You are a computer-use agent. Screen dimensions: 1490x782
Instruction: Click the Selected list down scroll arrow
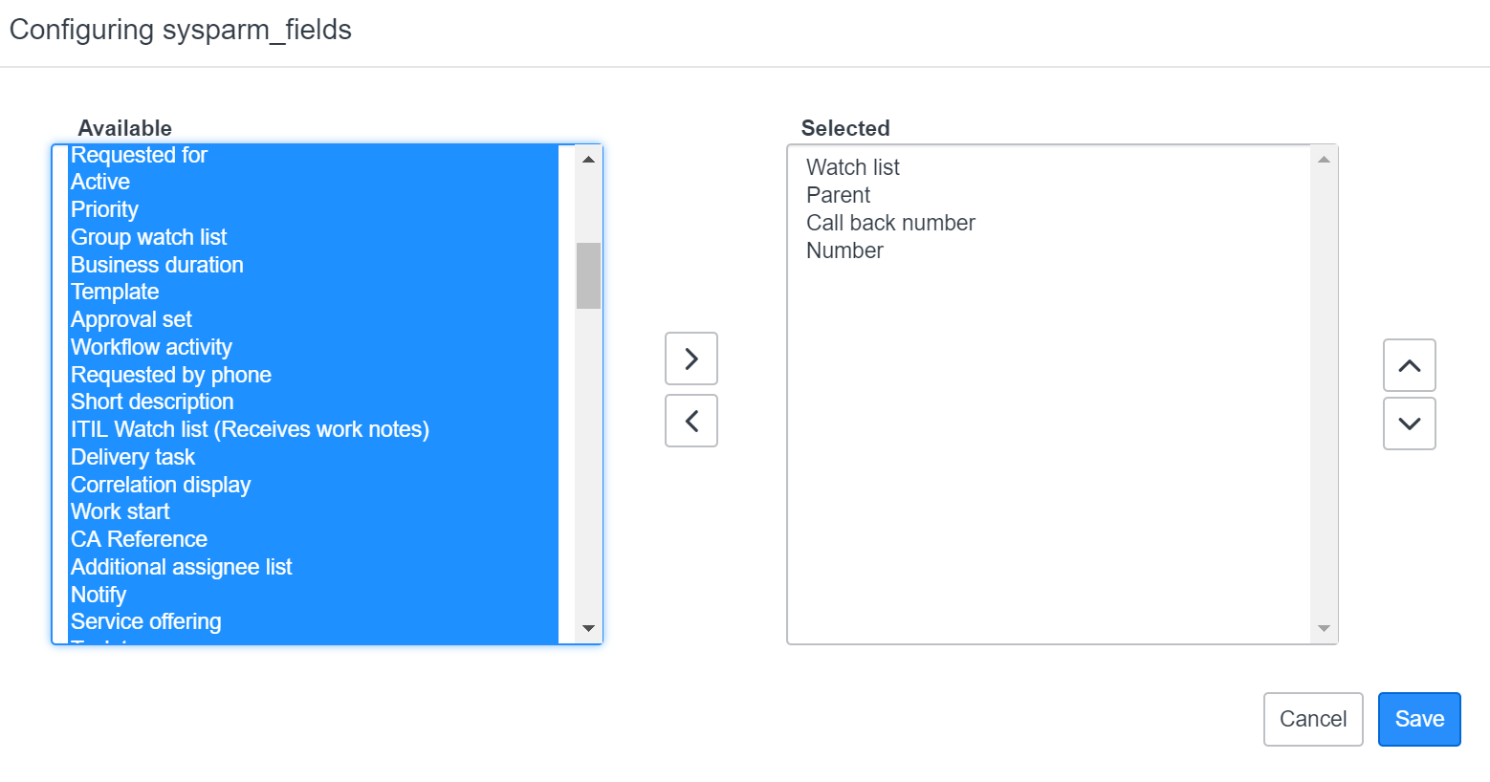click(1324, 628)
